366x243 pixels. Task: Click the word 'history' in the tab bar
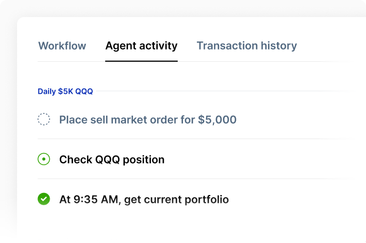[277, 46]
